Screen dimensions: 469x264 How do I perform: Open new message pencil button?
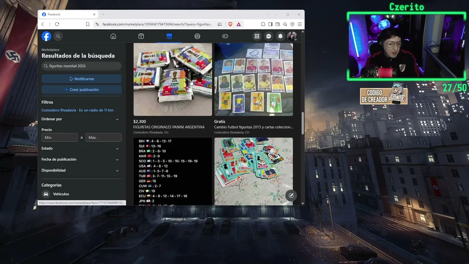(x=291, y=195)
